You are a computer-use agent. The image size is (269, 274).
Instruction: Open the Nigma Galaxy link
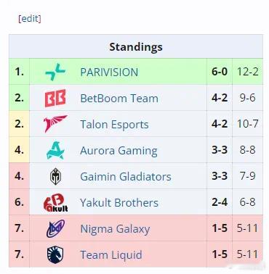(115, 229)
